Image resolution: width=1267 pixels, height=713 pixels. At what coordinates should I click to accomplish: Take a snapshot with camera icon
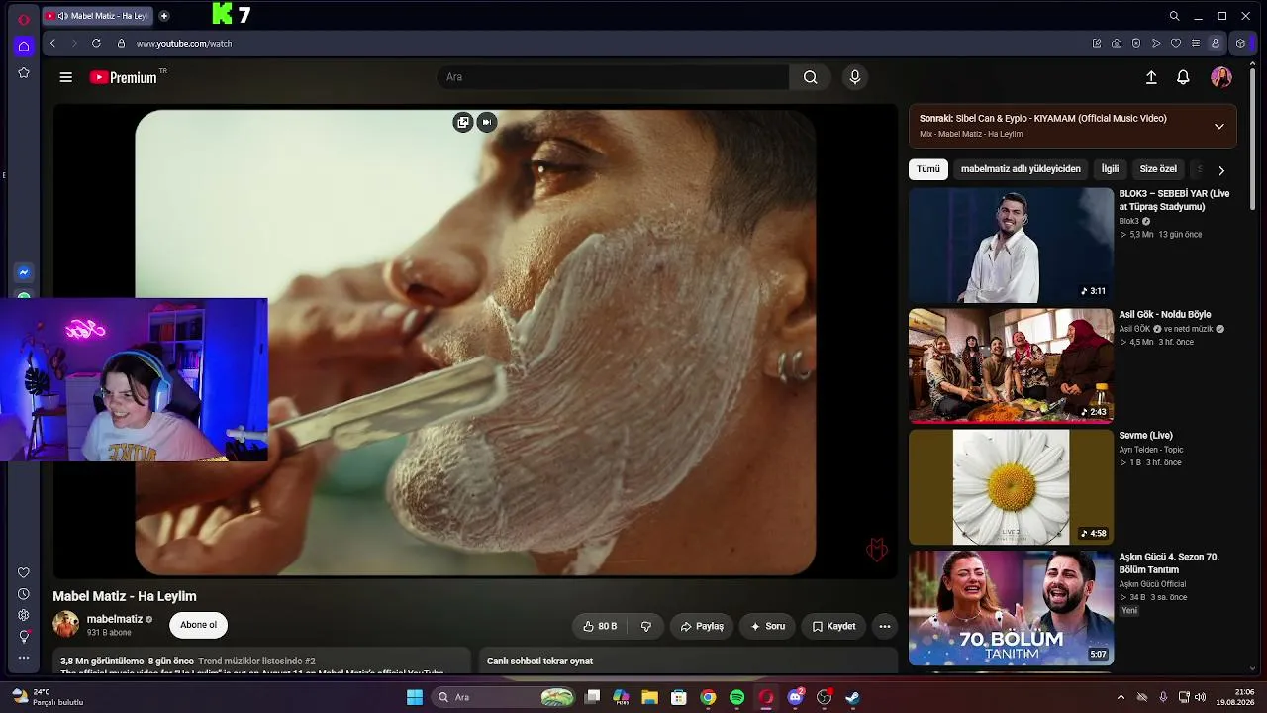[x=1117, y=44]
